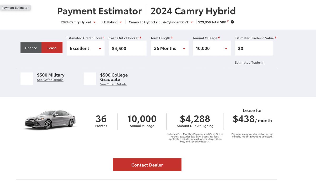Screen dimensions: 316x183
Task: Check the $500 College Graduate offer checkbox
Action: pyautogui.click(x=90, y=79)
